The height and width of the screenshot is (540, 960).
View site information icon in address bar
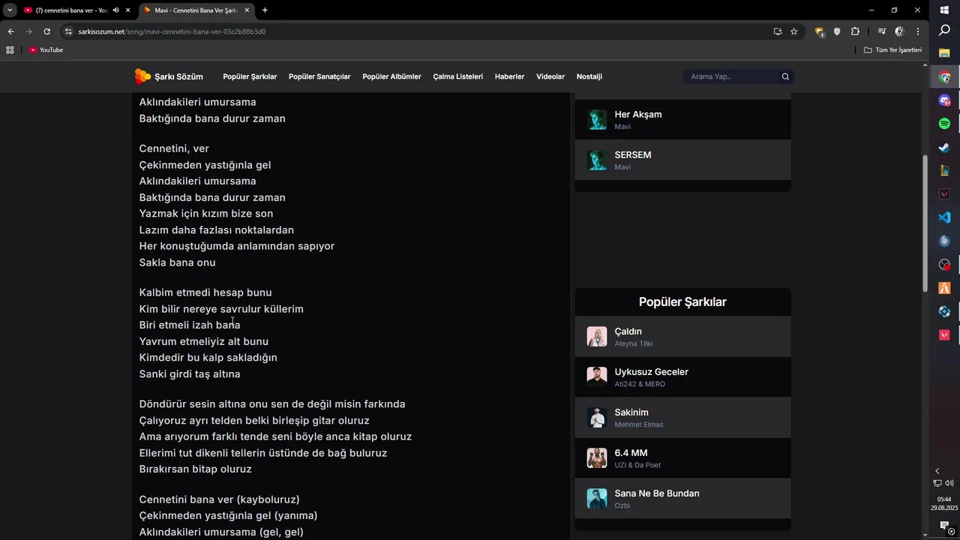(x=68, y=31)
